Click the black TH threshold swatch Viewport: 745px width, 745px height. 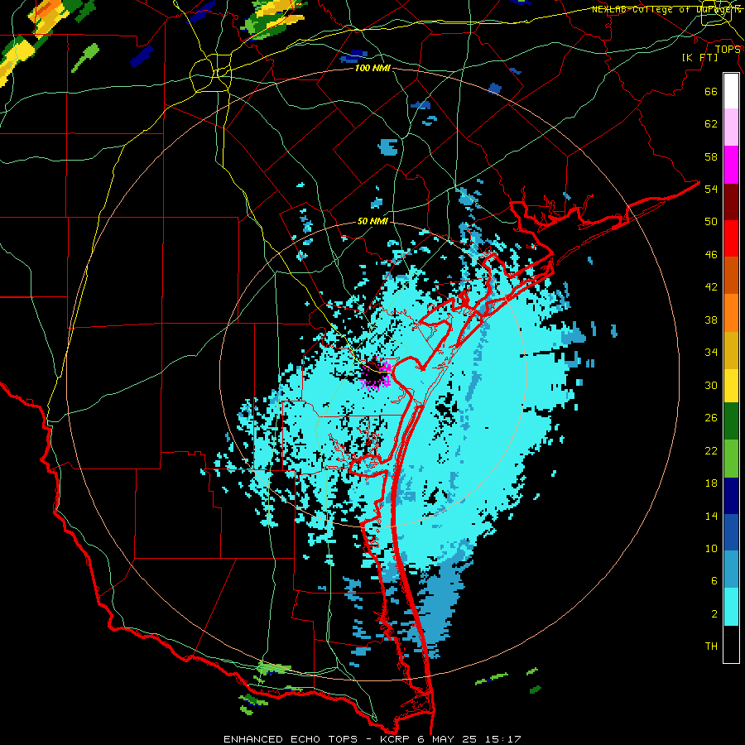pos(731,644)
